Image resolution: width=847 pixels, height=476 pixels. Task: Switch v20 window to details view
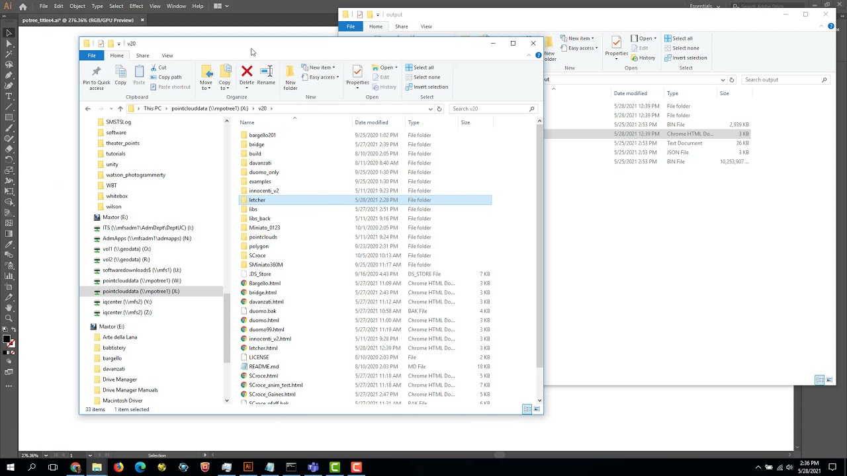(x=527, y=409)
